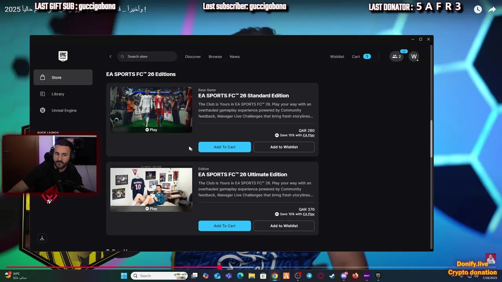Open the NEXT app on the taskbar
502x282 pixels.
(x=367, y=276)
